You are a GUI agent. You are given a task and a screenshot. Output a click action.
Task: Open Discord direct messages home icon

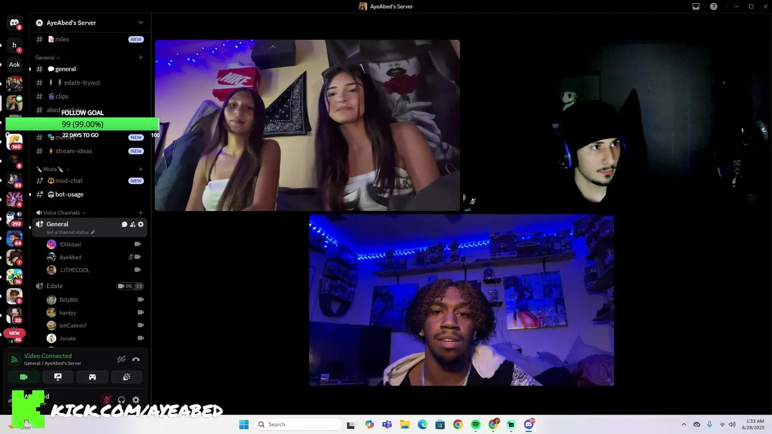[x=14, y=23]
